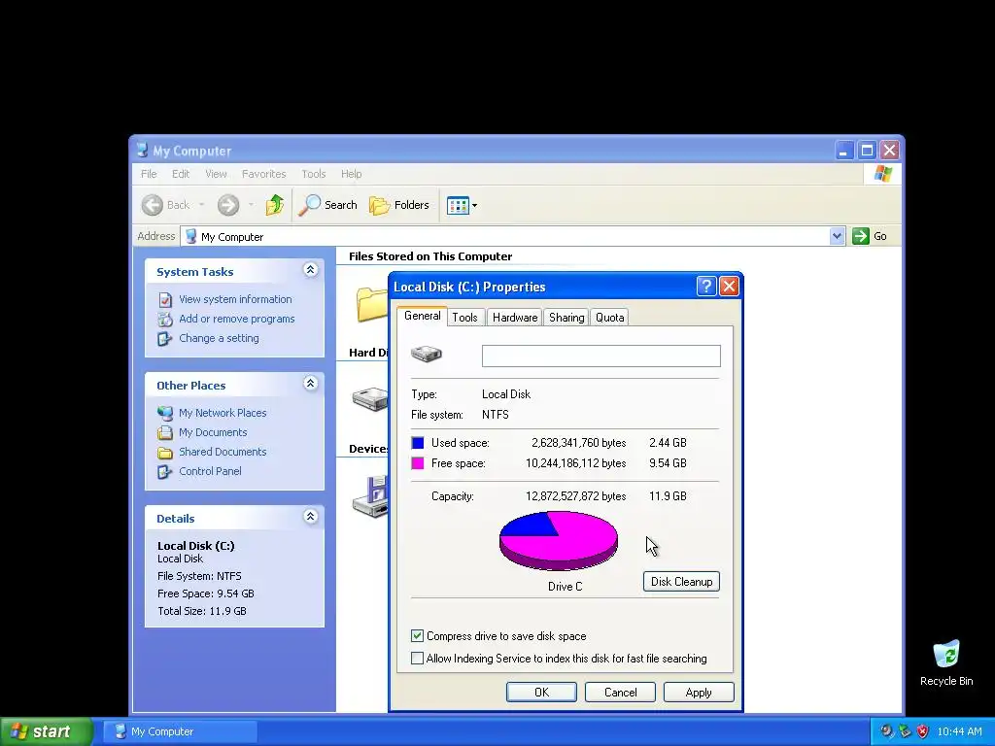The image size is (995, 746).
Task: Click the Forward arrow button
Action: click(228, 205)
